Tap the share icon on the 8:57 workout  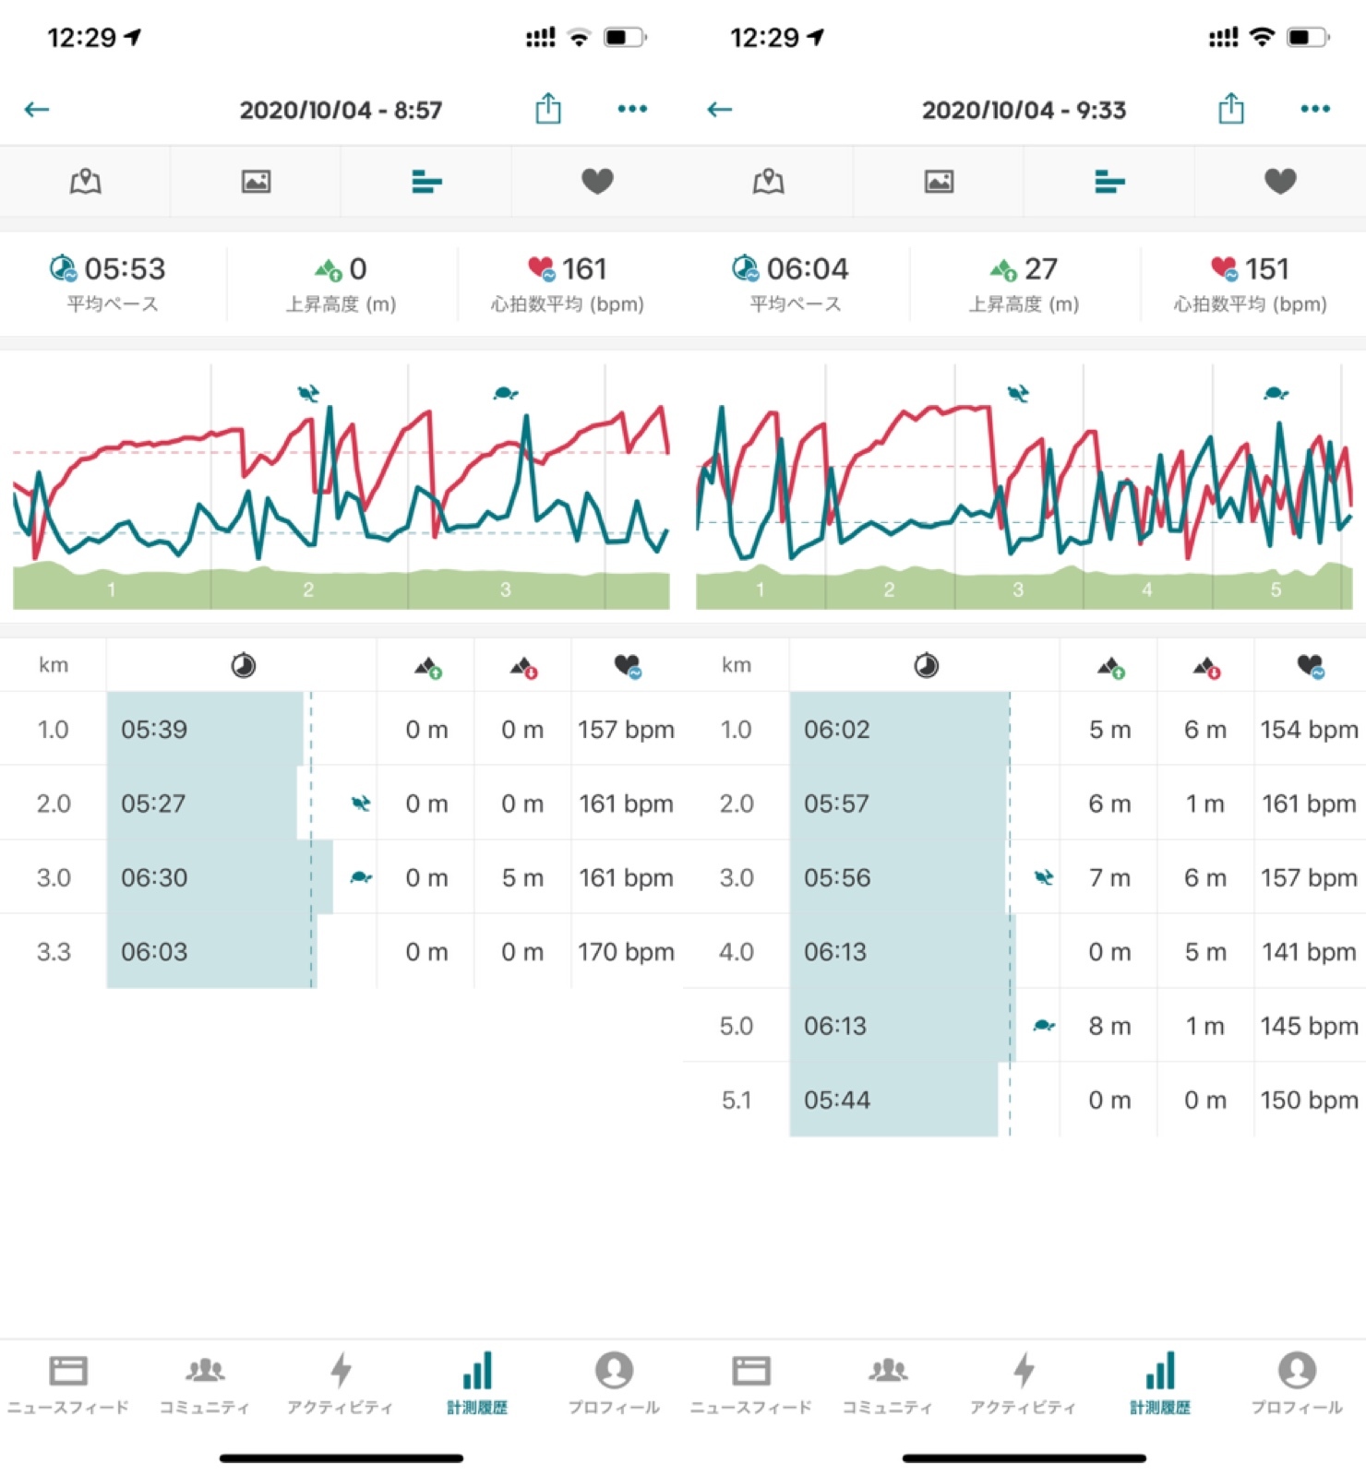click(548, 109)
